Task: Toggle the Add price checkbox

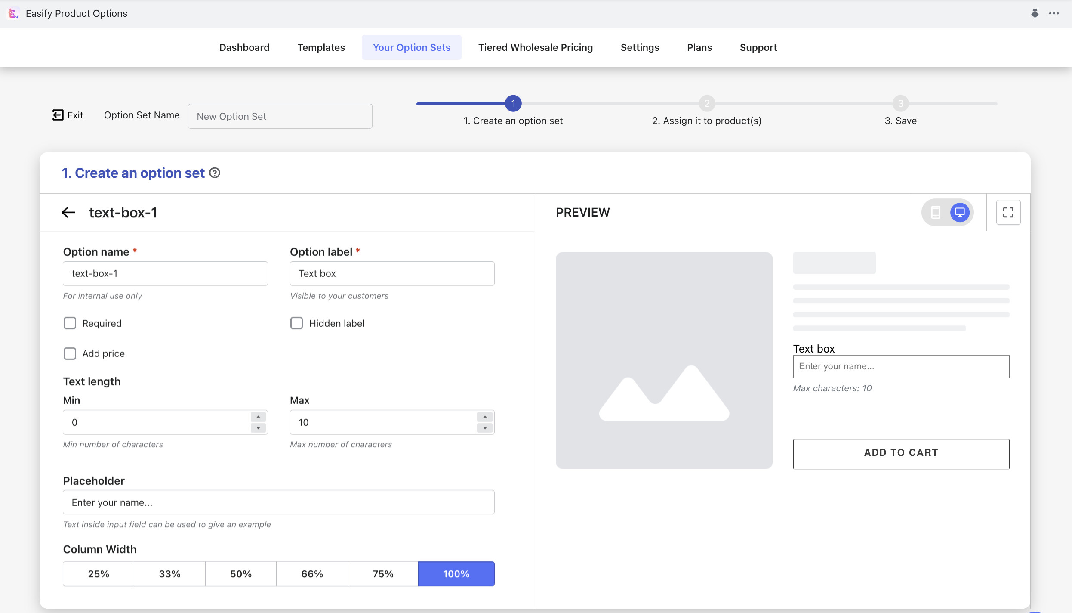Action: tap(70, 353)
